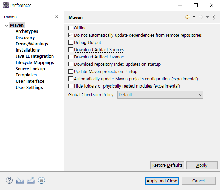220x190 pixels.
Task: Check Hide folders of physically nested modules
Action: point(71,86)
